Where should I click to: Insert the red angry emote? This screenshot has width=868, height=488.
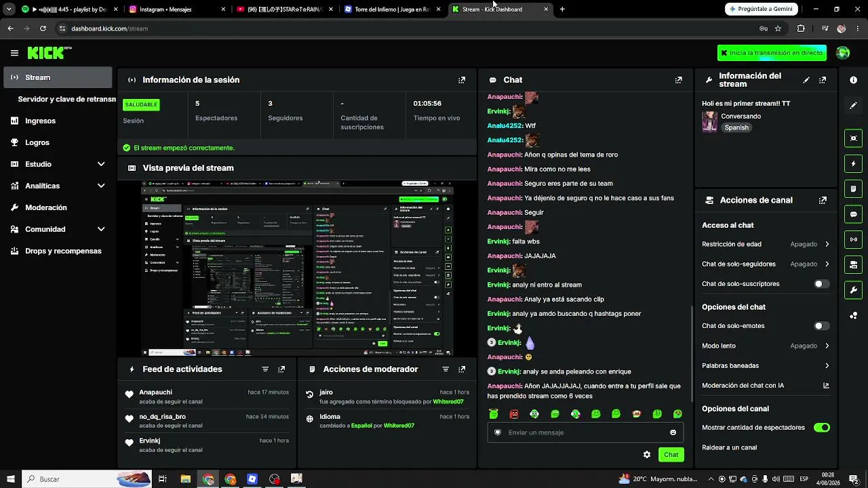(x=514, y=414)
